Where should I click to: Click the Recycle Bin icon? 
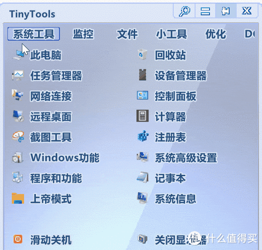point(143,54)
